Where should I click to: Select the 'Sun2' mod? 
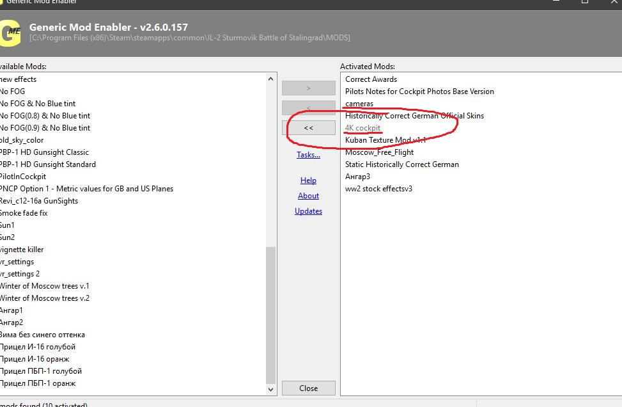point(7,237)
